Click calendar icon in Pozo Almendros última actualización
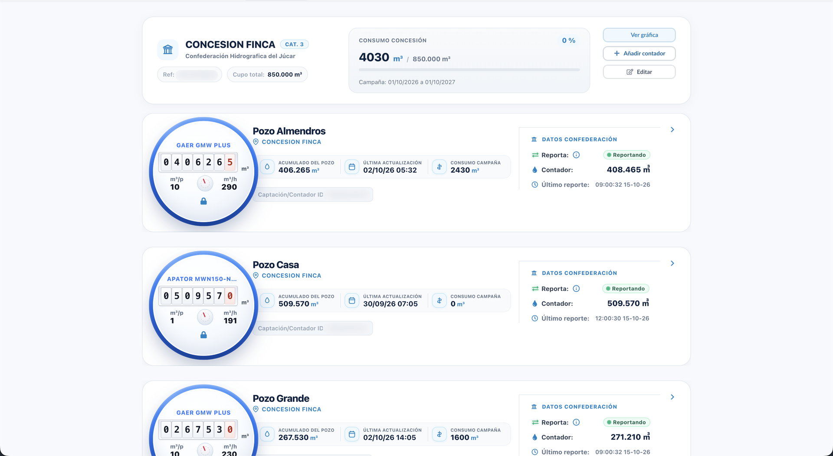The width and height of the screenshot is (833, 456). click(x=352, y=167)
